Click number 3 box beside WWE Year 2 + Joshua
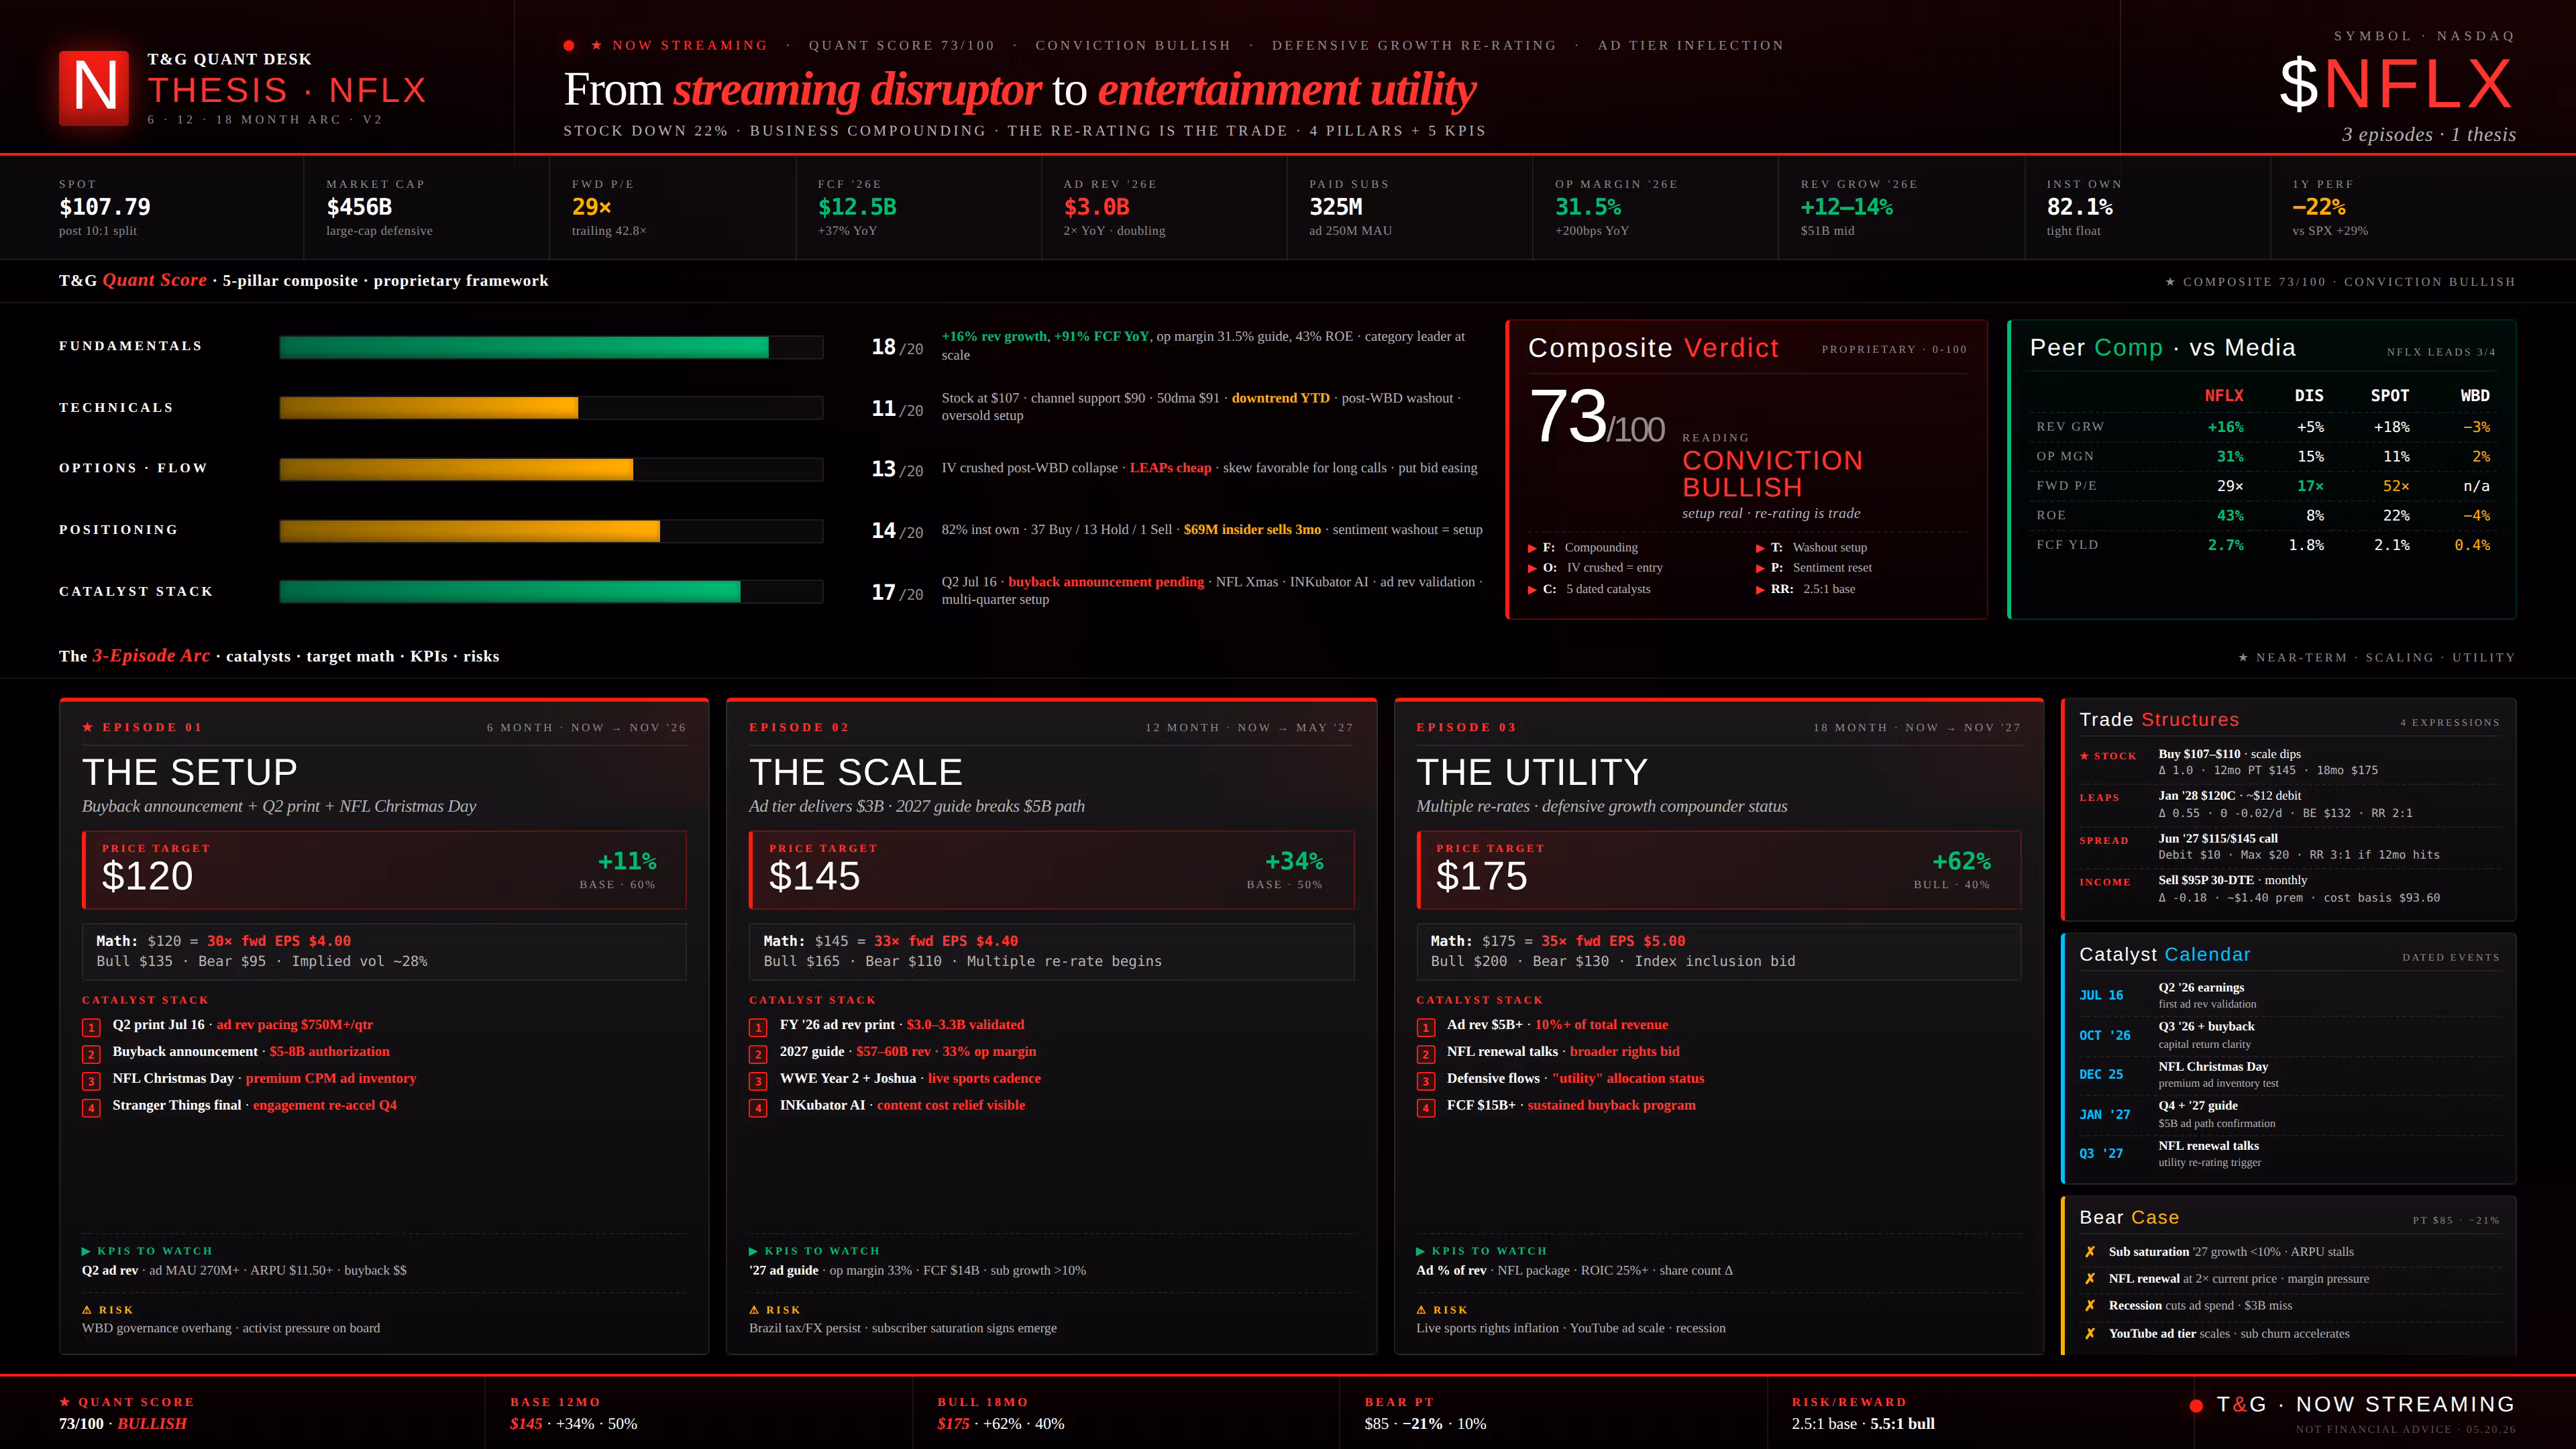2576x1449 pixels. click(x=758, y=1081)
